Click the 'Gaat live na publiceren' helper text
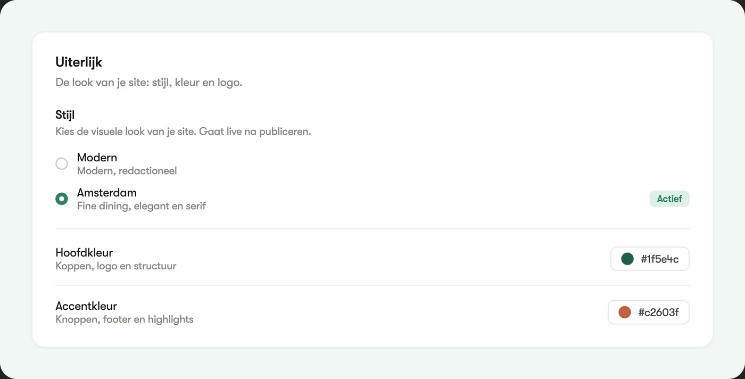Viewport: 745px width, 379px height. pos(255,131)
